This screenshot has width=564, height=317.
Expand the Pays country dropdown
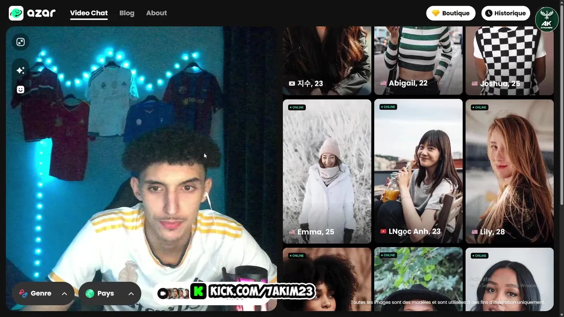click(x=131, y=294)
